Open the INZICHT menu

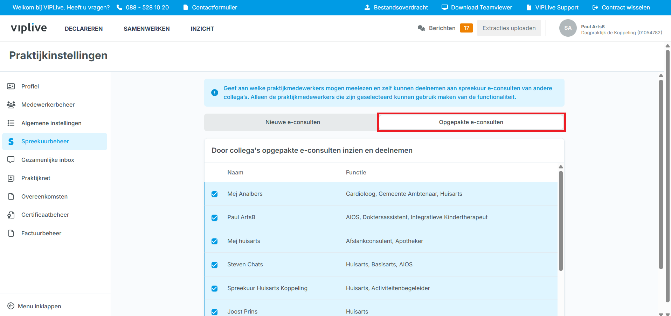coord(202,29)
